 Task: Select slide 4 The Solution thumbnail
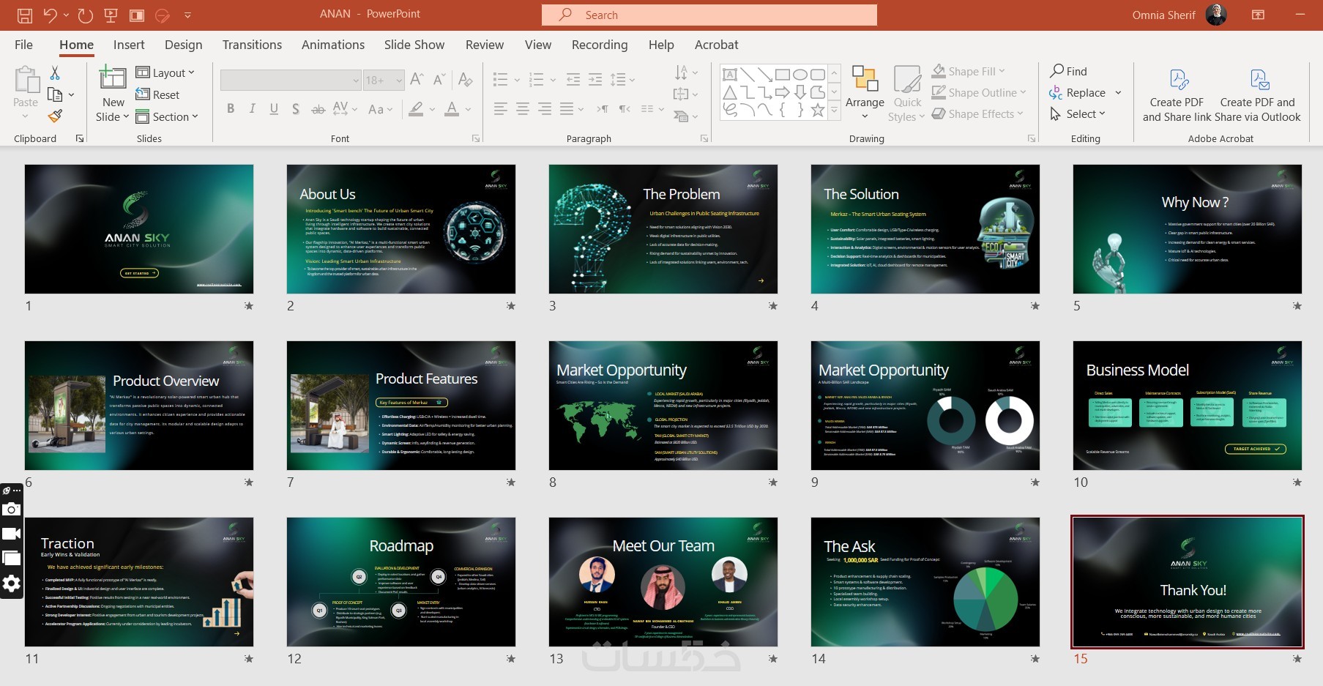click(x=925, y=229)
